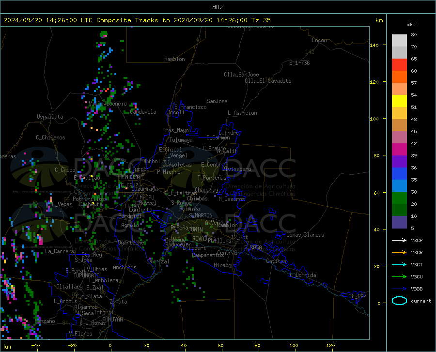Viewport: 436px width, 352px height.
Task: Click the 'dBZ' label above the color scale
Action: [x=411, y=24]
